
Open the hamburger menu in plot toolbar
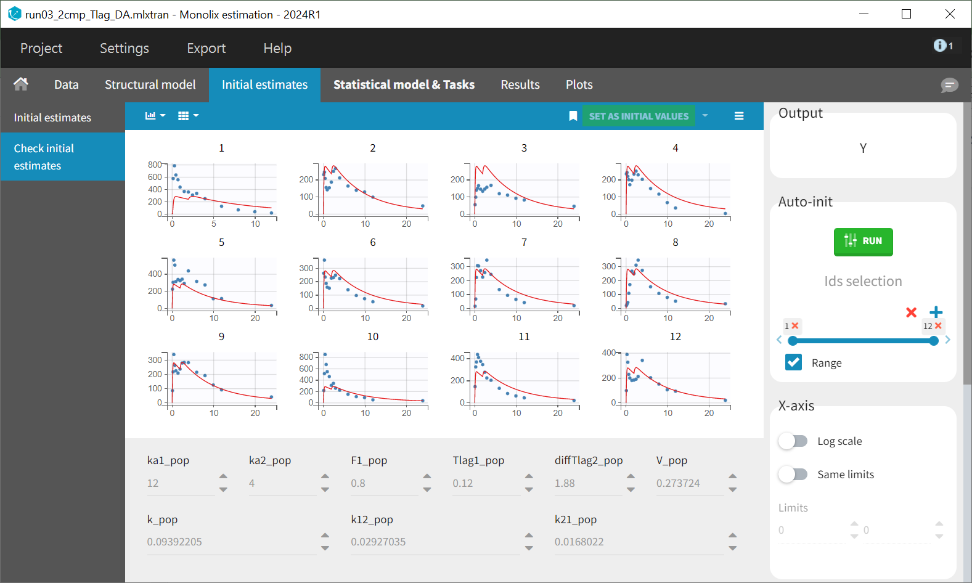[739, 116]
